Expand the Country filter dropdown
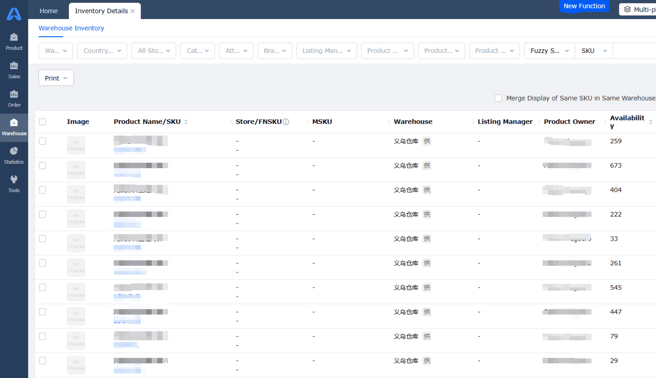The width and height of the screenshot is (656, 378). [102, 51]
